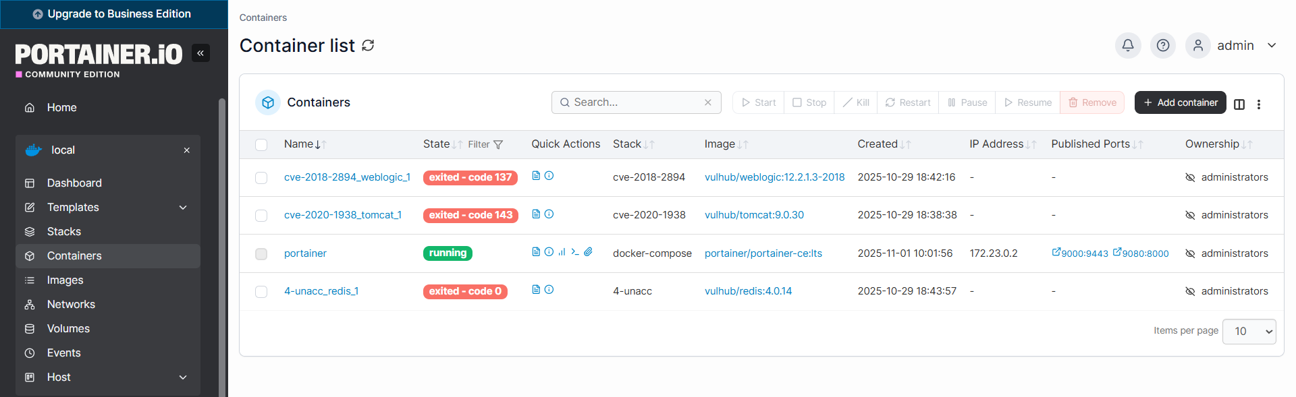Open Dashboard in sidebar
This screenshot has width=1296, height=397.
click(x=108, y=183)
